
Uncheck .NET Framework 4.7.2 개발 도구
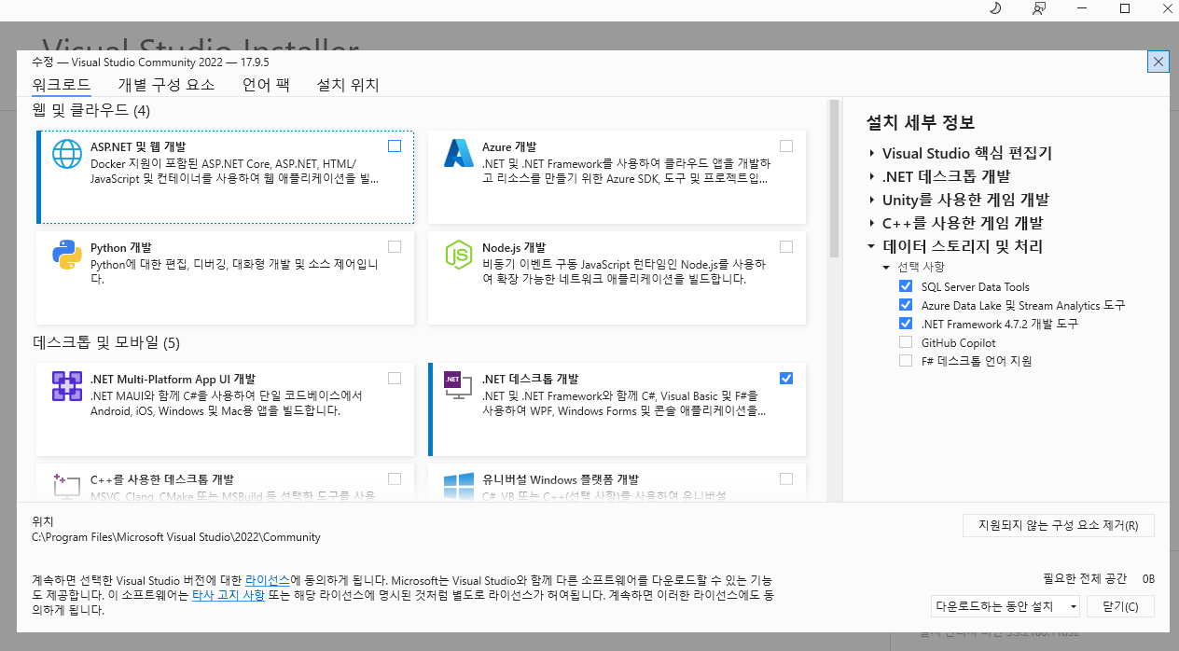coord(906,324)
